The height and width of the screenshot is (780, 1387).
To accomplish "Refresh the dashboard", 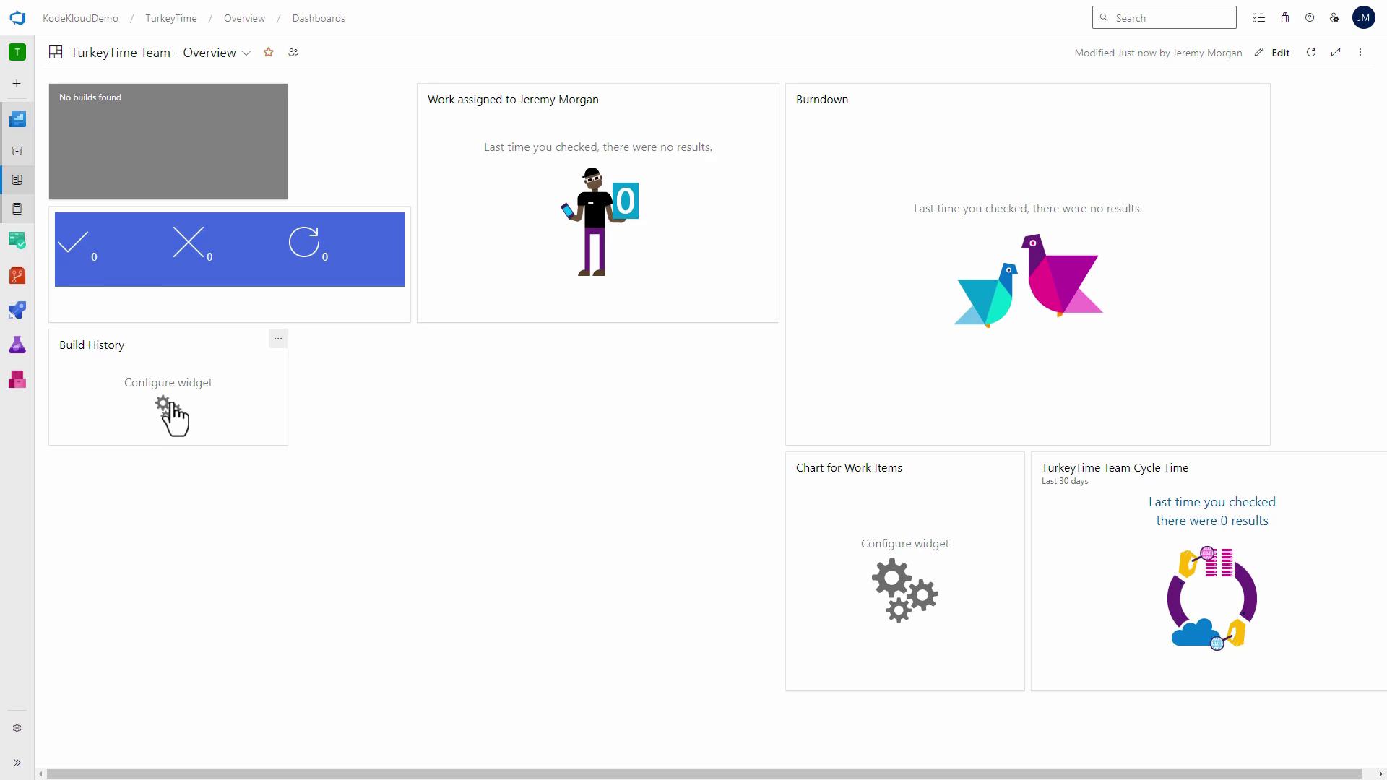I will [x=1311, y=53].
